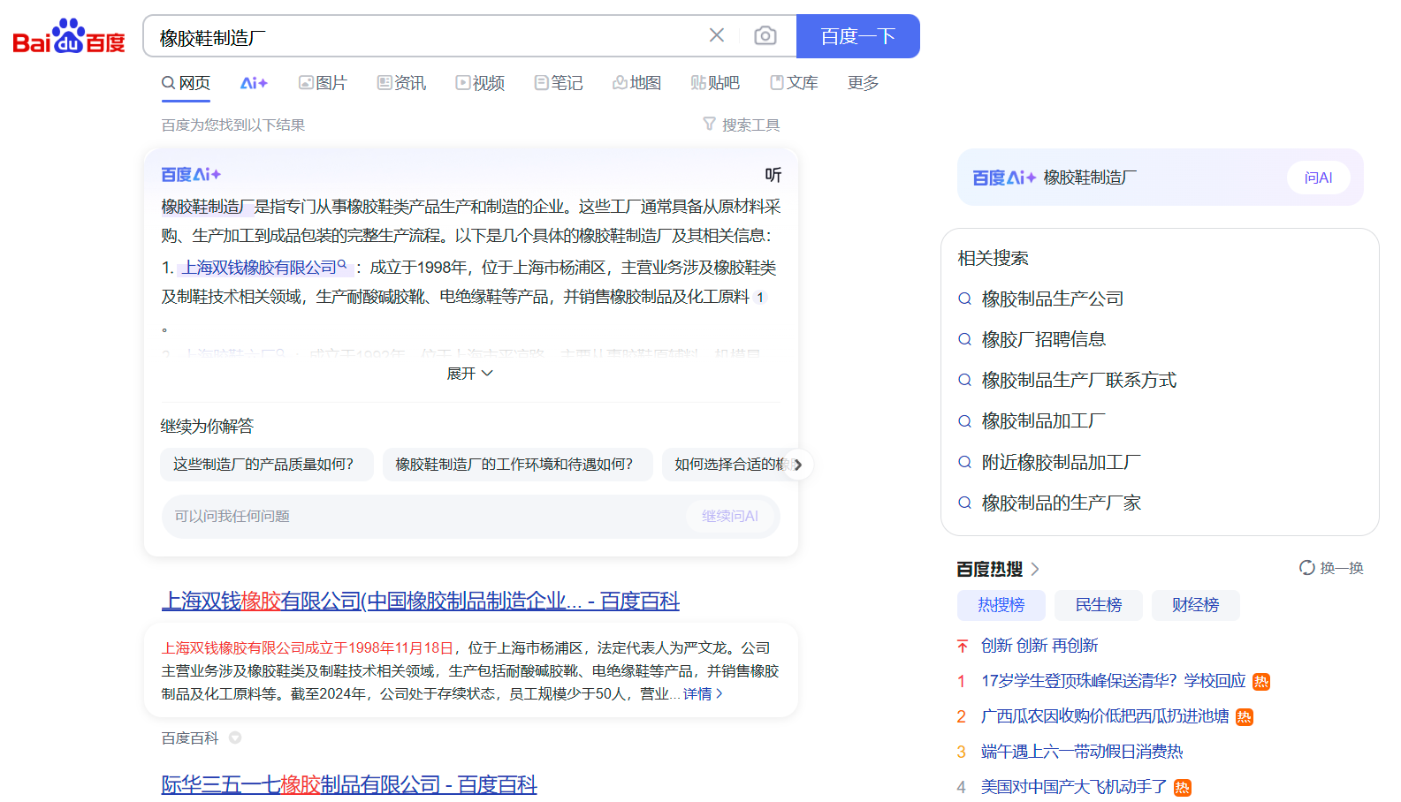Click the 问AI button in sidebar
The width and height of the screenshot is (1401, 802).
[x=1317, y=178]
